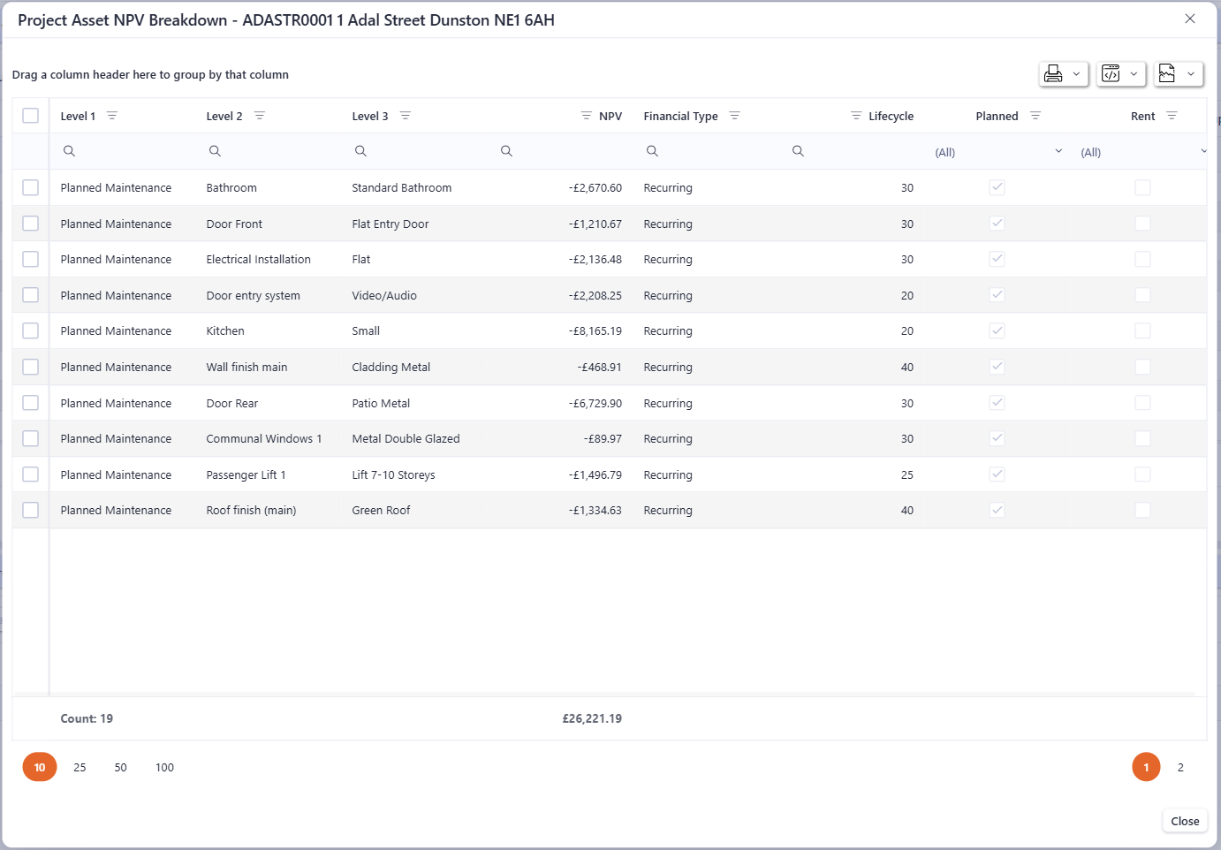Tick the select-all checkbox in the header
The width and height of the screenshot is (1221, 850).
pyautogui.click(x=31, y=116)
